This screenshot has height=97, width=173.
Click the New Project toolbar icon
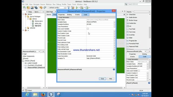[28, 8]
